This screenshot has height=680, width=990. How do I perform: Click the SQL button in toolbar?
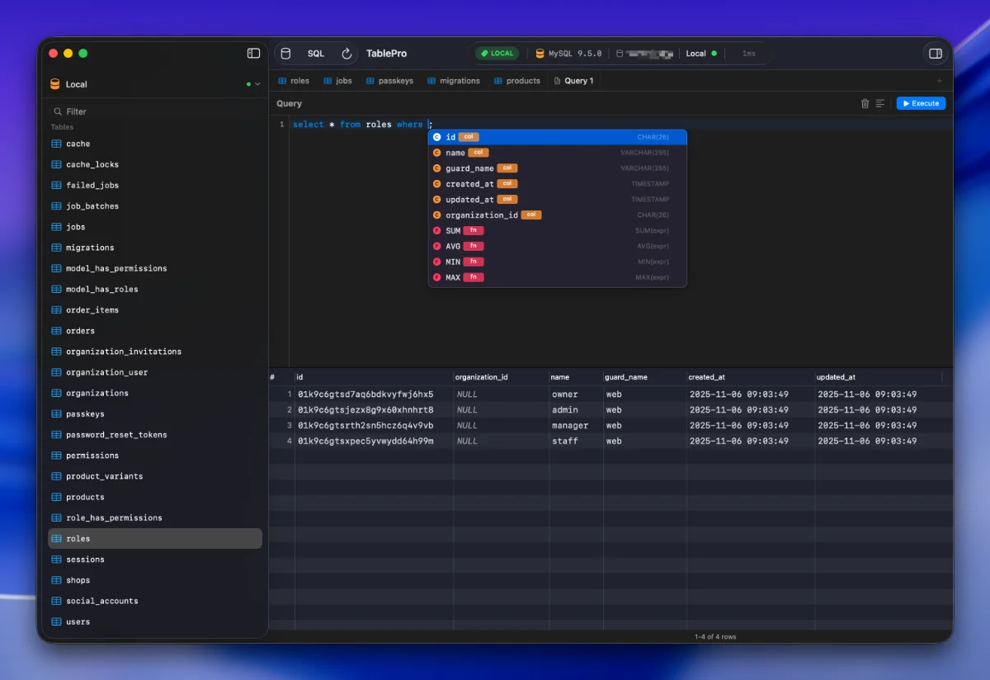tap(316, 54)
